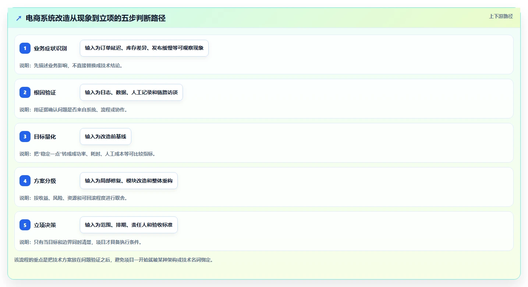Click the step 1 number badge
The width and height of the screenshot is (528, 287).
point(25,48)
